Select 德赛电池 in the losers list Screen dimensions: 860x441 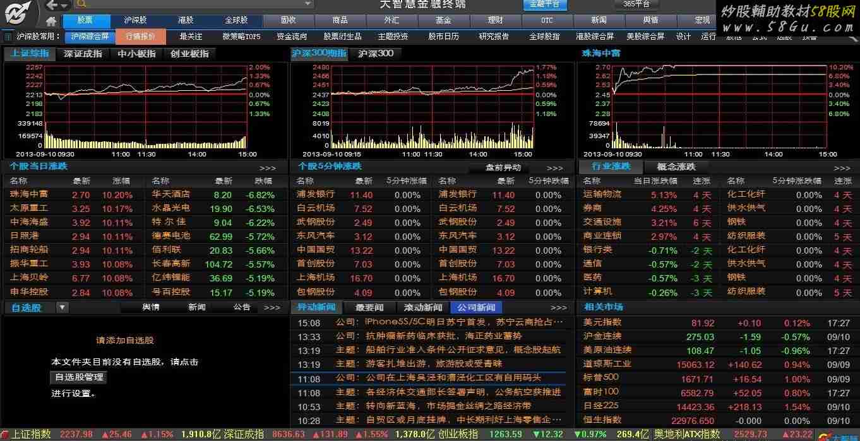tap(170, 236)
